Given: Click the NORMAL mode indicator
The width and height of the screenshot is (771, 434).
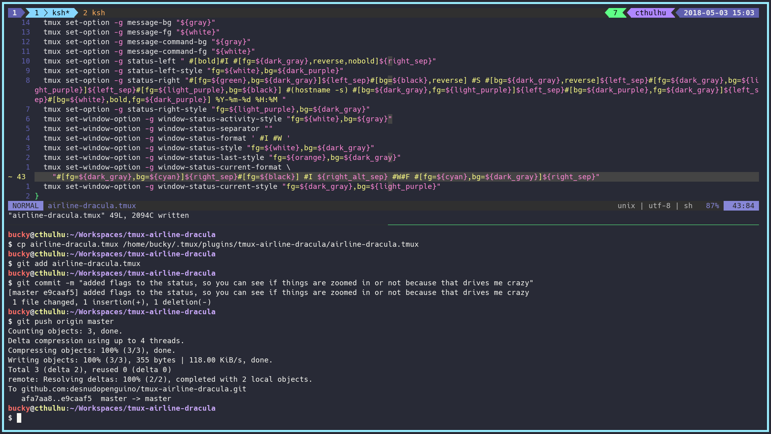Looking at the screenshot, I should (25, 206).
